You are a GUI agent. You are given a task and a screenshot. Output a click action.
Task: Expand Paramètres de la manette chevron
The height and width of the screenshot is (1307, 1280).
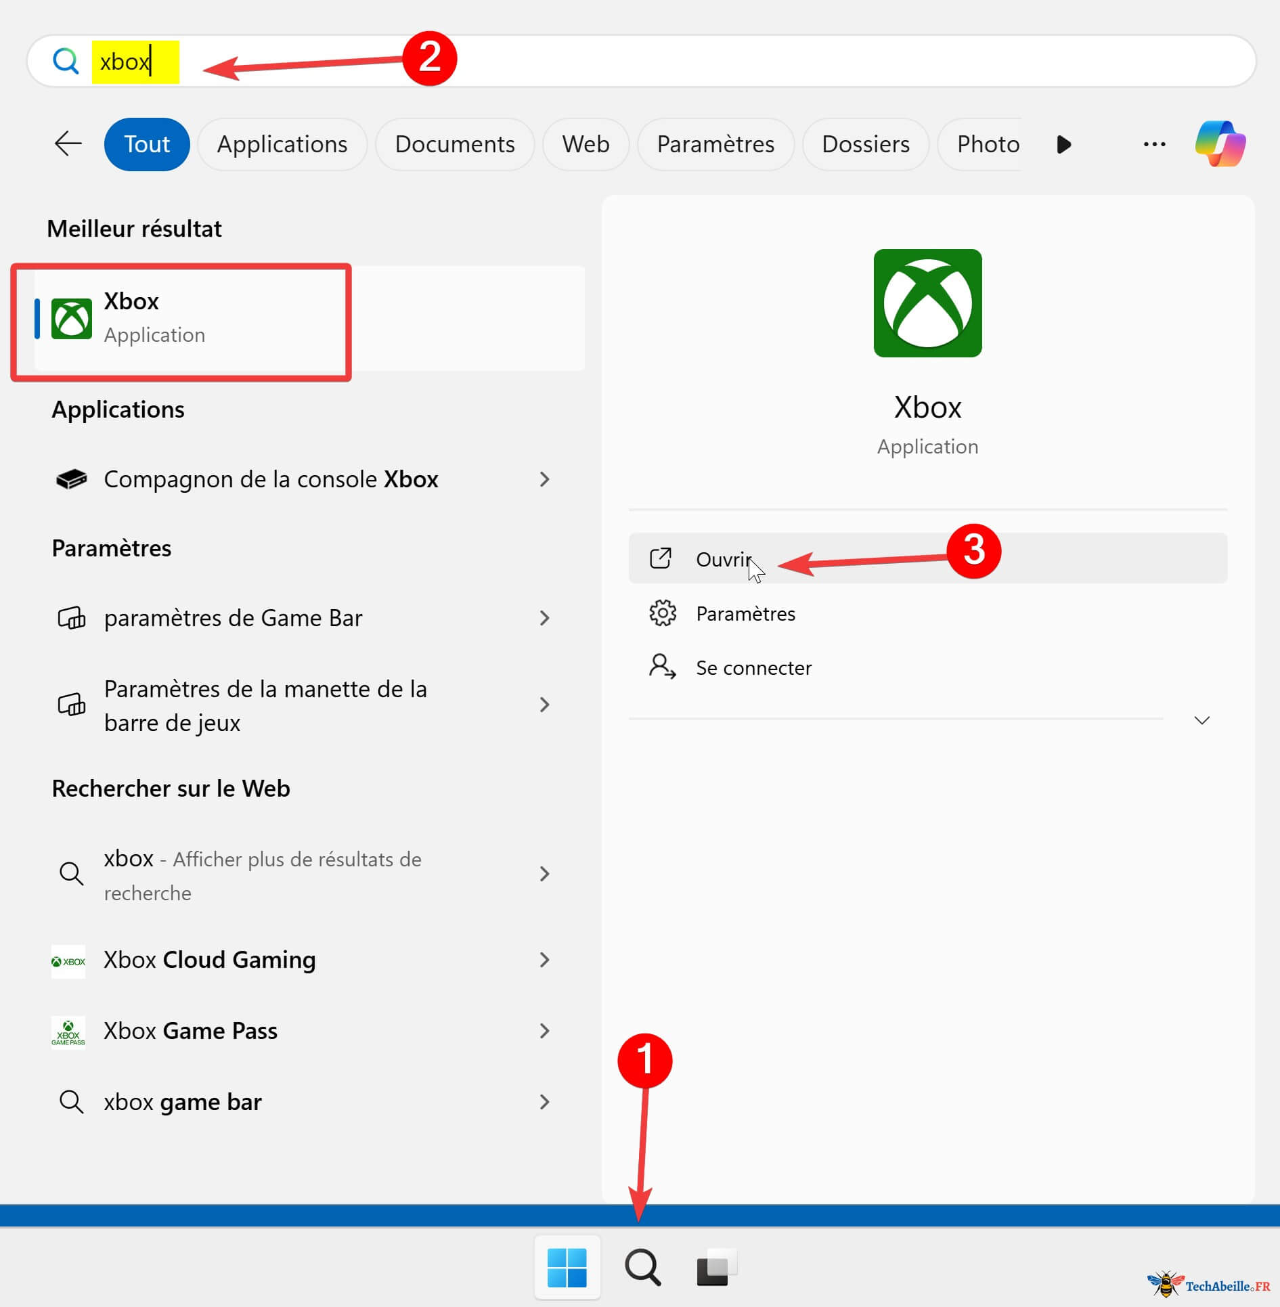point(544,705)
